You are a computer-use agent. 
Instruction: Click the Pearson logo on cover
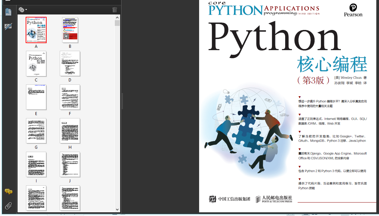[x=353, y=10]
